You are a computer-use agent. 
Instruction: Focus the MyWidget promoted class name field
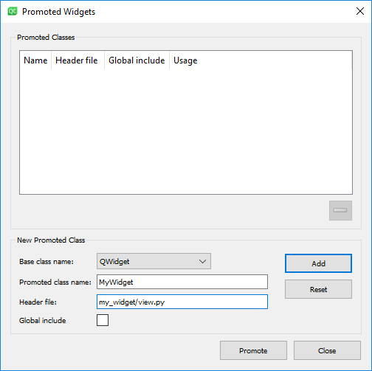pyautogui.click(x=182, y=282)
